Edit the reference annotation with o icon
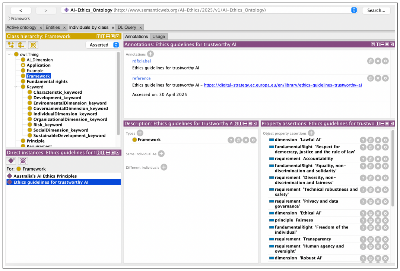The height and width of the screenshot is (271, 400). (385, 78)
